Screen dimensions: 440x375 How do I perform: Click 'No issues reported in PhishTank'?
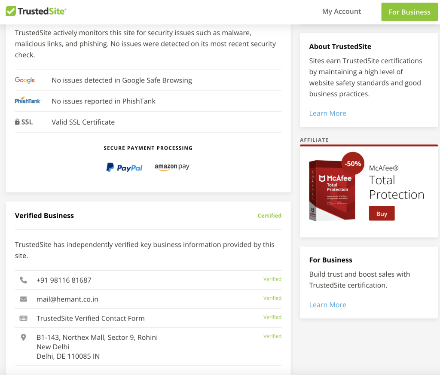[x=104, y=101]
